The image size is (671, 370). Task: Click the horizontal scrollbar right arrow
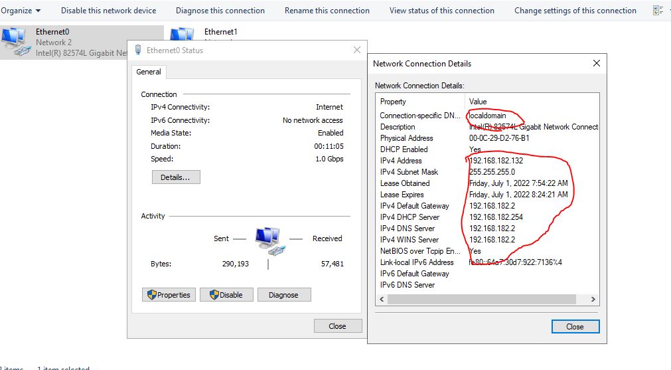coord(593,300)
